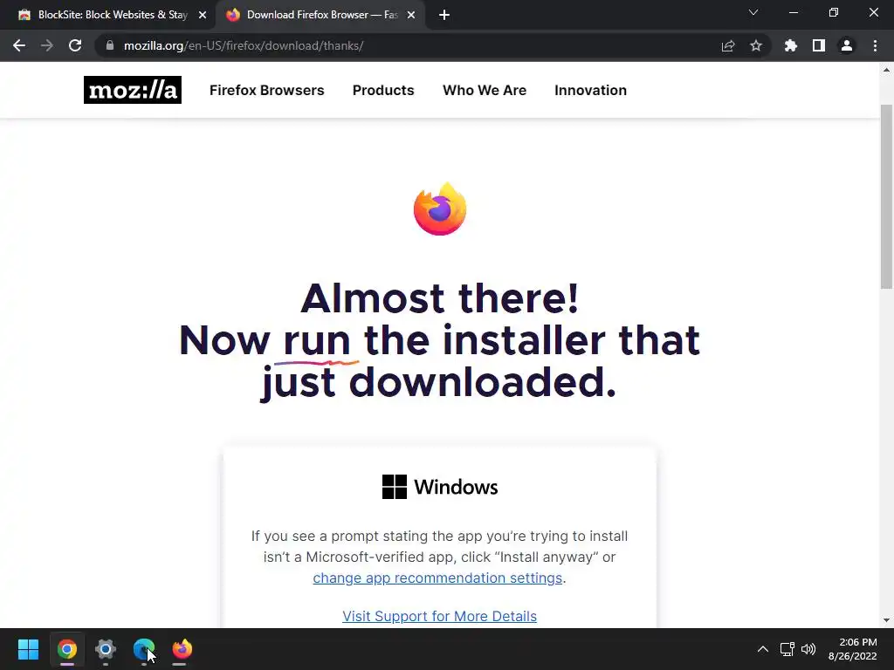Open the Who We Are menu
894x670 pixels.
coord(485,90)
